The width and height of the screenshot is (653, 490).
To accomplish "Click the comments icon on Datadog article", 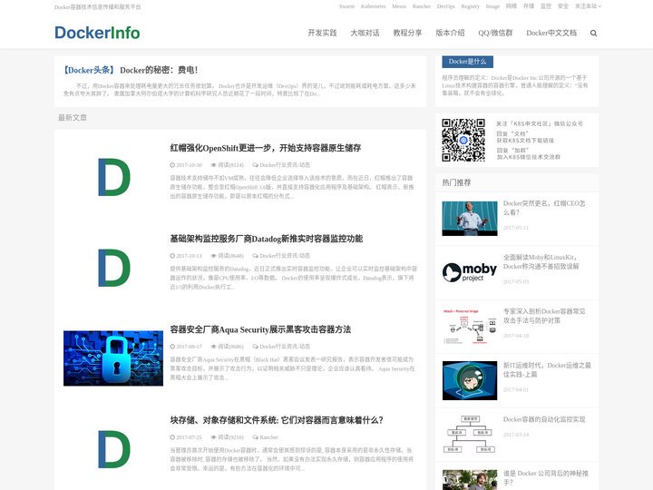I will tap(255, 256).
